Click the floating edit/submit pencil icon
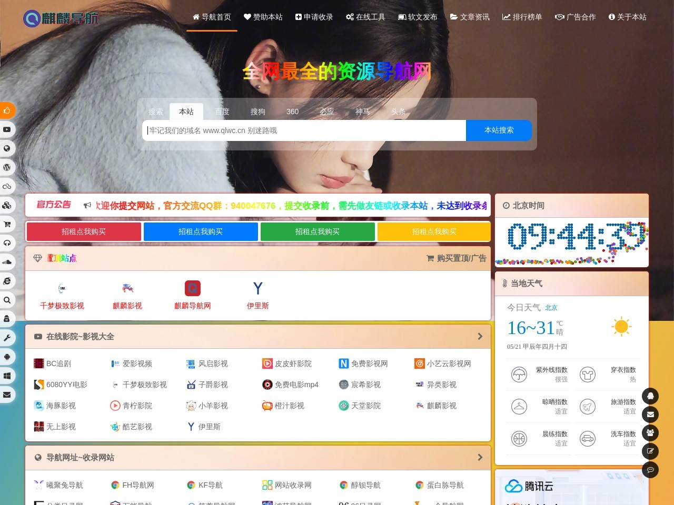This screenshot has width=674, height=505. coord(650,451)
